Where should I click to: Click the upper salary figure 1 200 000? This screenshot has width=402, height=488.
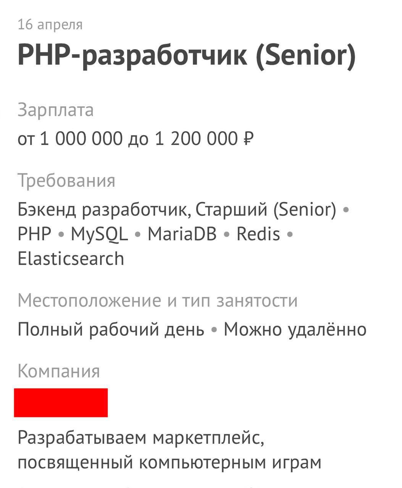click(196, 139)
